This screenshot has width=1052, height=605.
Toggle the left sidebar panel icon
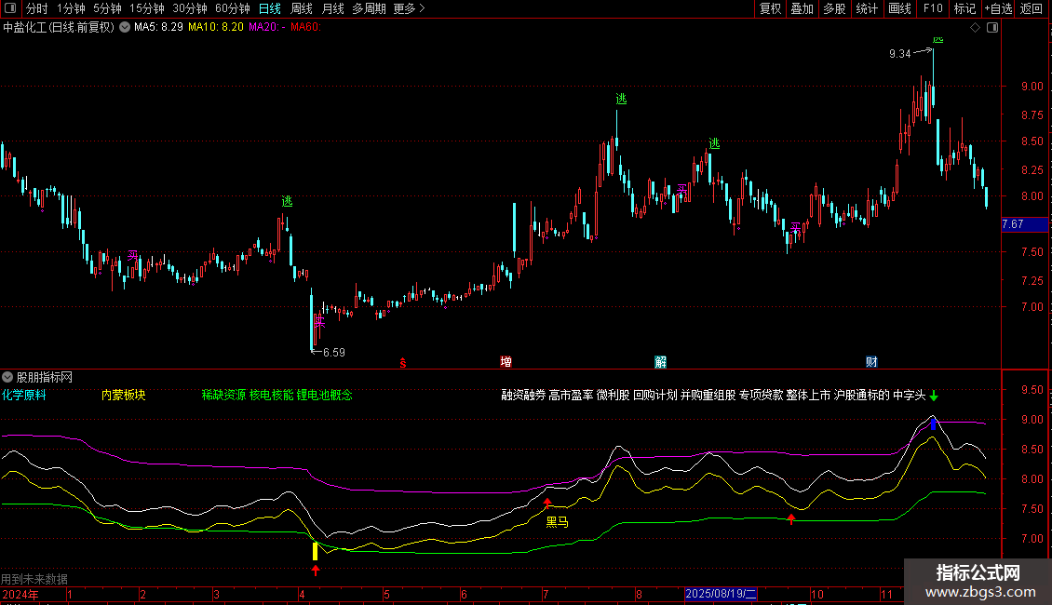click(x=9, y=8)
